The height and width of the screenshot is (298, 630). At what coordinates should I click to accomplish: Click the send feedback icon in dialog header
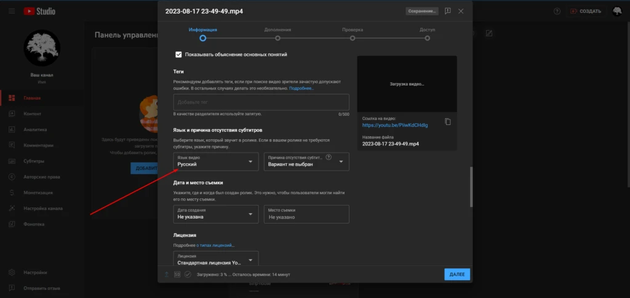click(448, 11)
